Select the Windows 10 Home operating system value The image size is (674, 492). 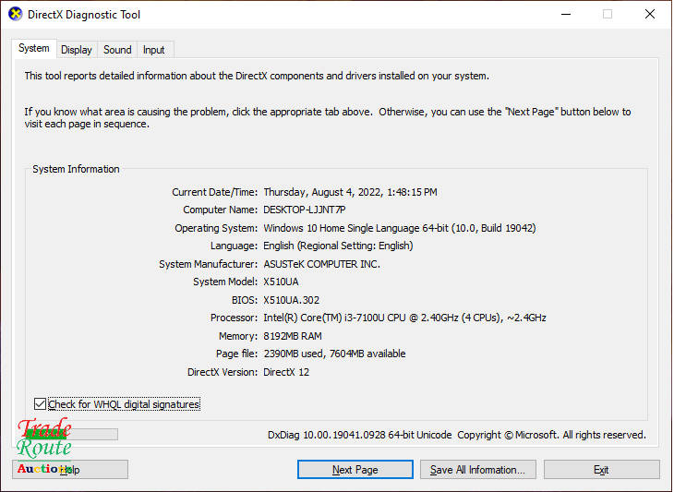[399, 228]
